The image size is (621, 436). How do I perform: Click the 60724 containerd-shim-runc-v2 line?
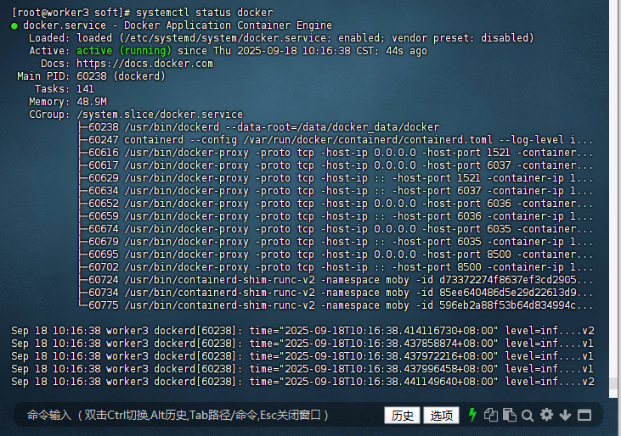pyautogui.click(x=336, y=280)
